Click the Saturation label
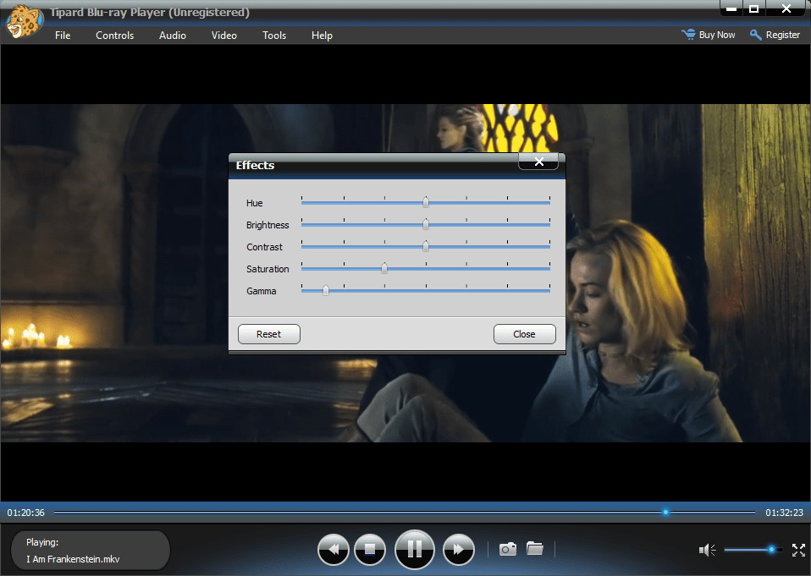Screen dimensions: 811x576 pyautogui.click(x=268, y=269)
